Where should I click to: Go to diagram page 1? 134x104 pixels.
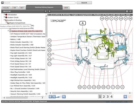coord(100,96)
